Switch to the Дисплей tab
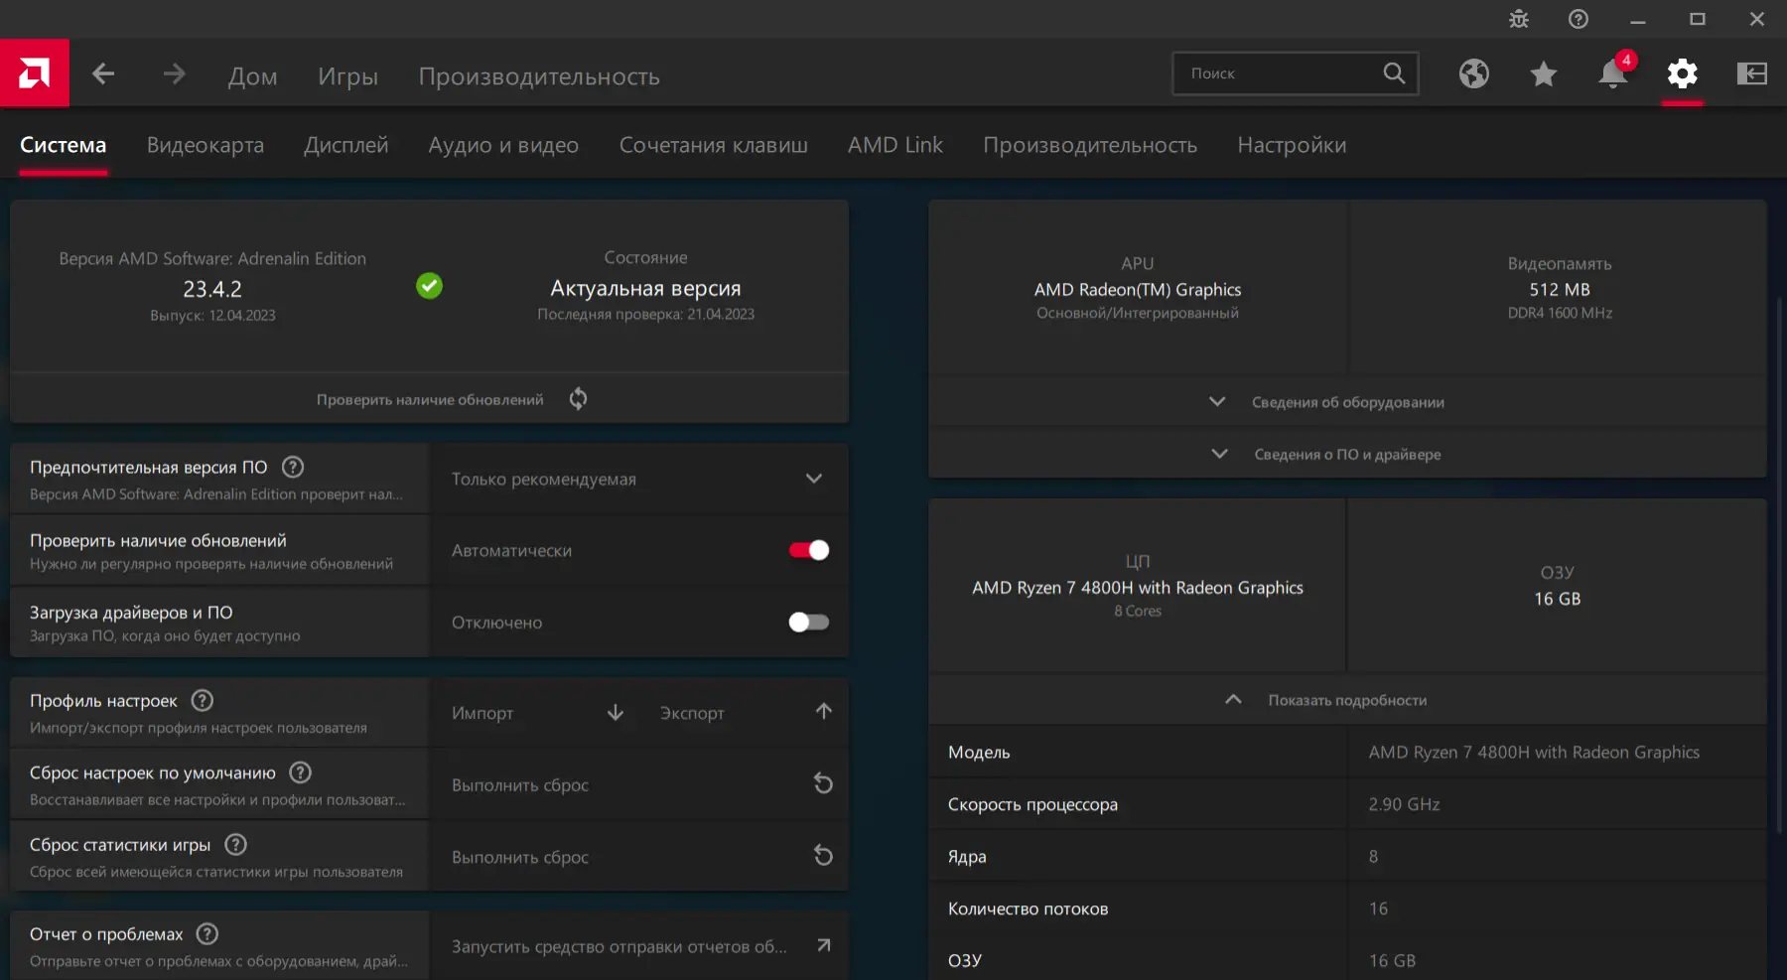The width and height of the screenshot is (1787, 980). [x=346, y=145]
